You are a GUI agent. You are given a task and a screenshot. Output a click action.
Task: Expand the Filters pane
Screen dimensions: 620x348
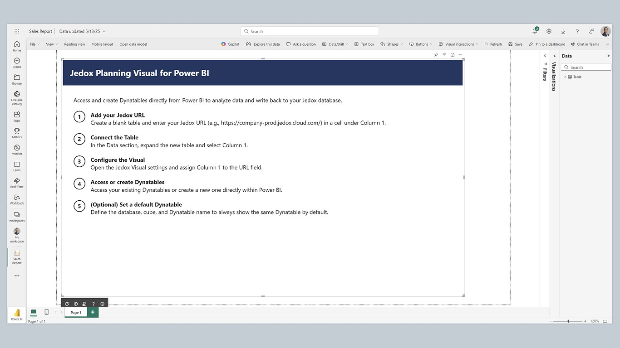(545, 56)
